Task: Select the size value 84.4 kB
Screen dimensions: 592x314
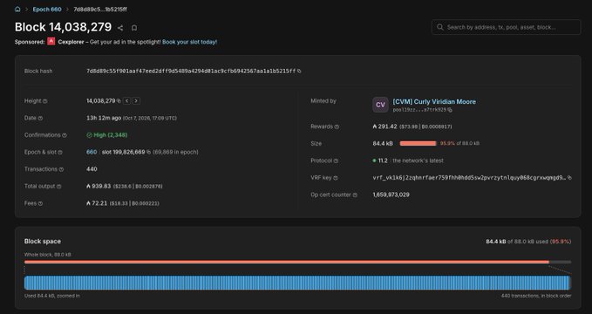Action: tap(383, 144)
